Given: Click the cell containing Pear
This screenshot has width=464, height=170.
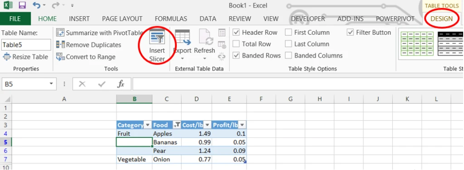Looking at the screenshot, I should 167,151.
